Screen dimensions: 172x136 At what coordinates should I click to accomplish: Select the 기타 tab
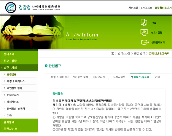pyautogui.click(x=157, y=77)
